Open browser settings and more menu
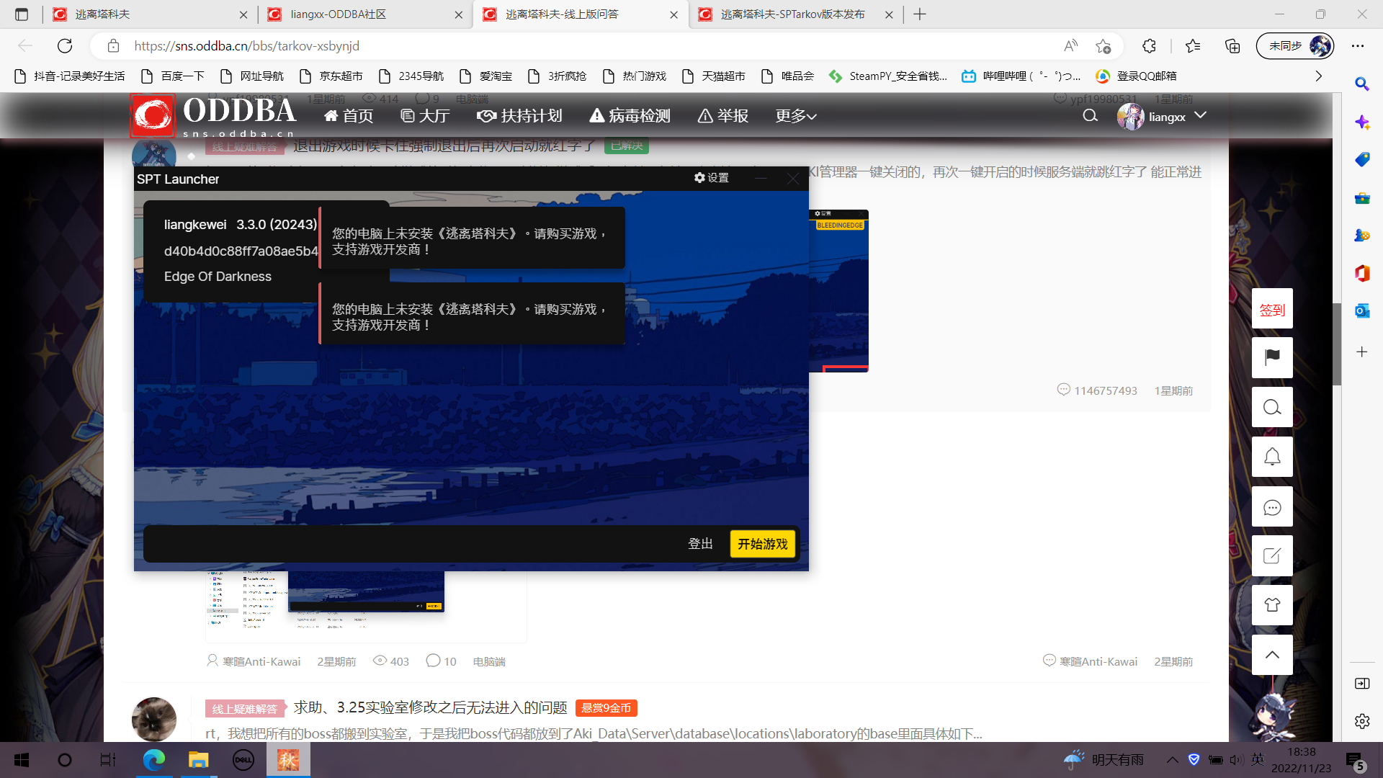The width and height of the screenshot is (1383, 778). (x=1358, y=46)
